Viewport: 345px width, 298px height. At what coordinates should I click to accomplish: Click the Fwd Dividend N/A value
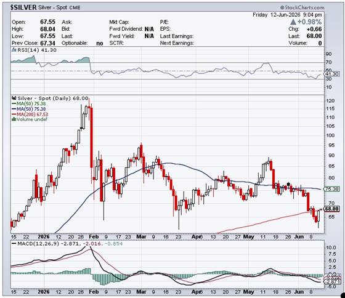tap(149, 29)
